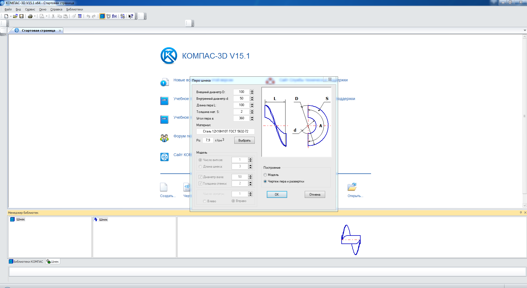Click the Save diskette toolbar icon
The width and height of the screenshot is (527, 288).
(x=21, y=16)
